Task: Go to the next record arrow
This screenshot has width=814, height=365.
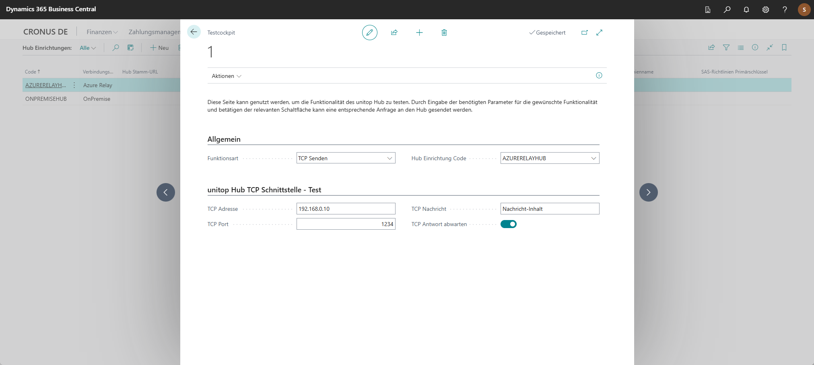Action: pyautogui.click(x=648, y=192)
